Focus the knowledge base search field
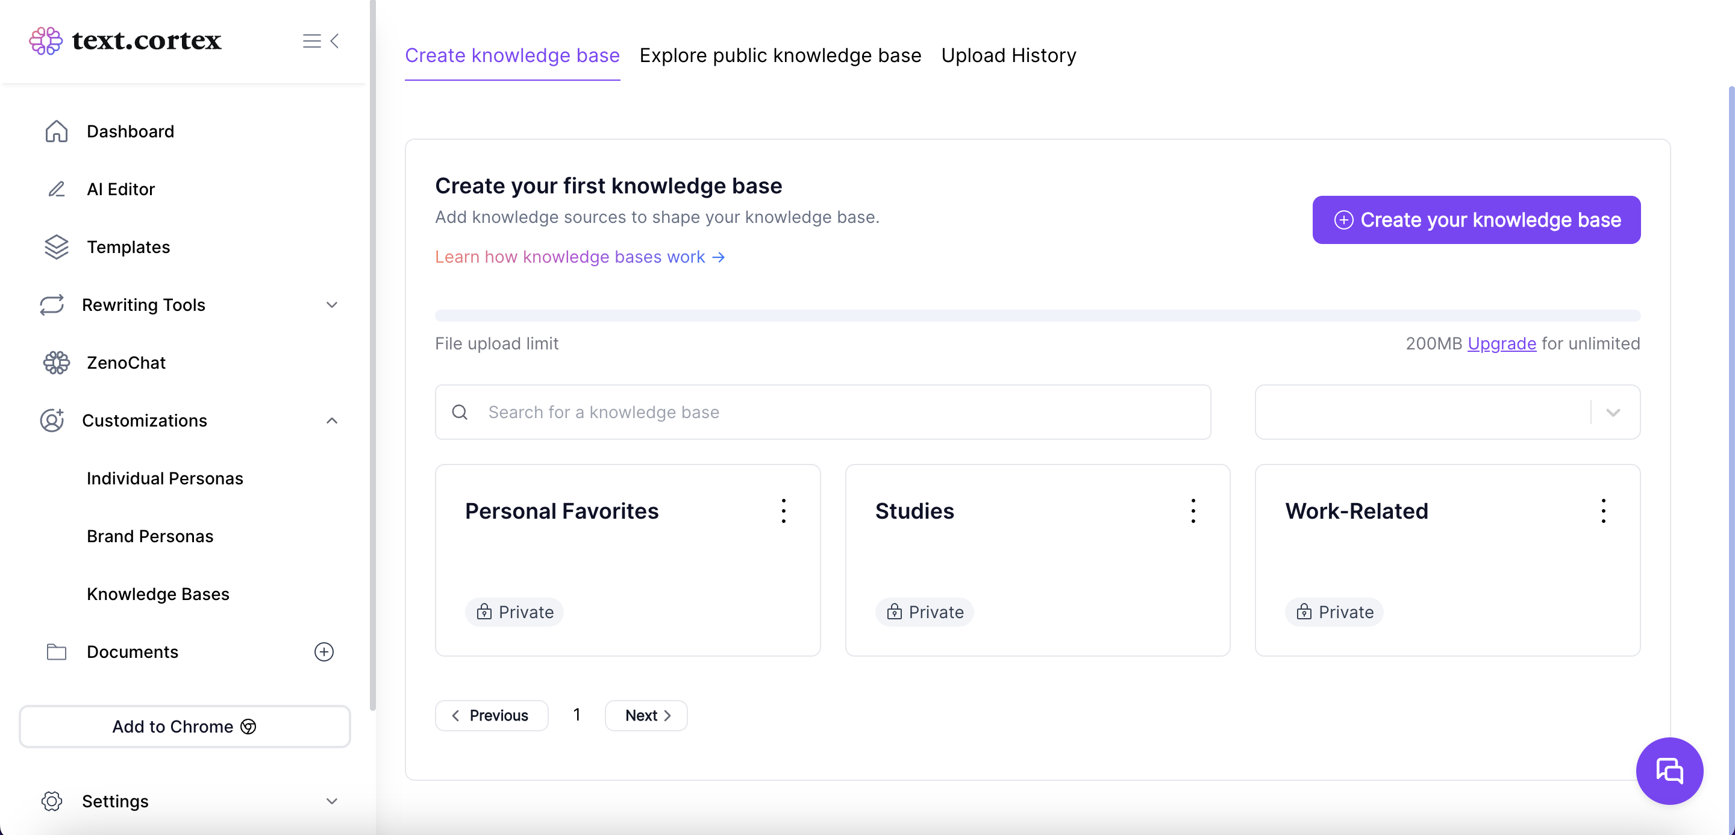Screen dimensions: 1735x835 [823, 412]
